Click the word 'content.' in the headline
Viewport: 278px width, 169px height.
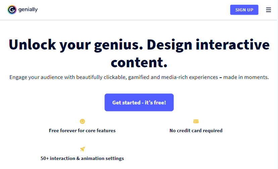(x=139, y=63)
